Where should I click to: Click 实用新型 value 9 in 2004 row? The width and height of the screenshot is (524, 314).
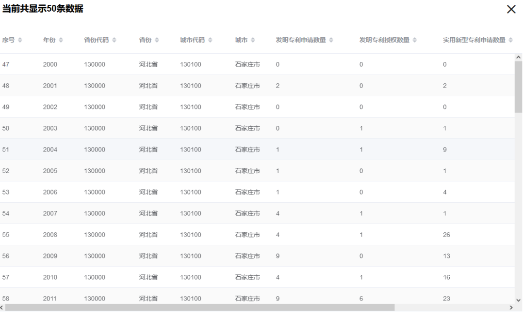tap(445, 150)
